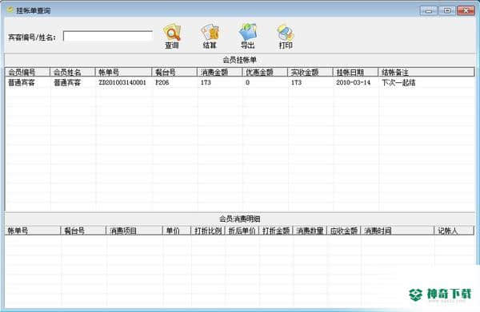Maximize the 挂帐单查询 window
Viewport: 480px width, 312px height.
click(447, 10)
